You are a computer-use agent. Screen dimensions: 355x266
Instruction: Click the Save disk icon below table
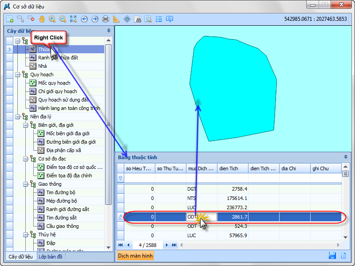pos(332,255)
